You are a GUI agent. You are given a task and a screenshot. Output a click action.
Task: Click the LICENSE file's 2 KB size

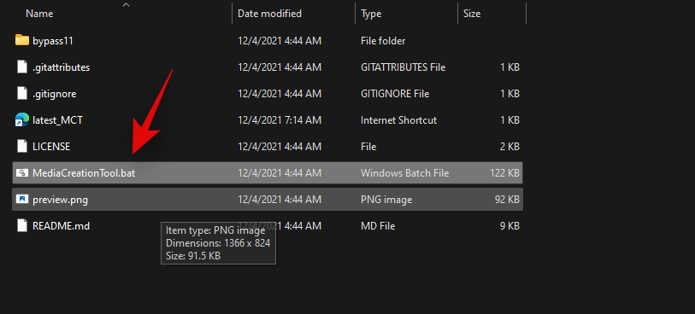(x=509, y=147)
